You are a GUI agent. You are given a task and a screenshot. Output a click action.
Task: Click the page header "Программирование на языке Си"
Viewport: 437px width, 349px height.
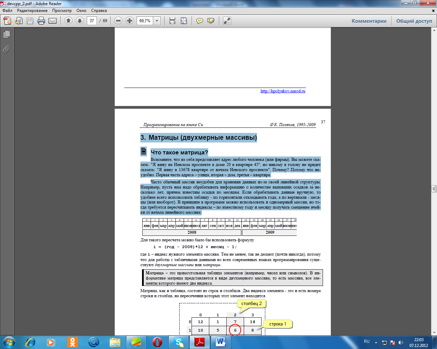(173, 125)
